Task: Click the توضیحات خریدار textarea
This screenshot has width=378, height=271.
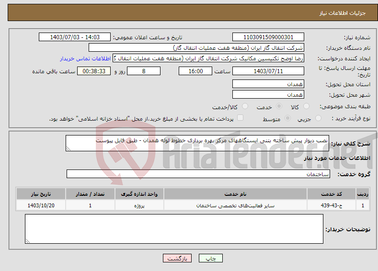Action: [x=174, y=229]
